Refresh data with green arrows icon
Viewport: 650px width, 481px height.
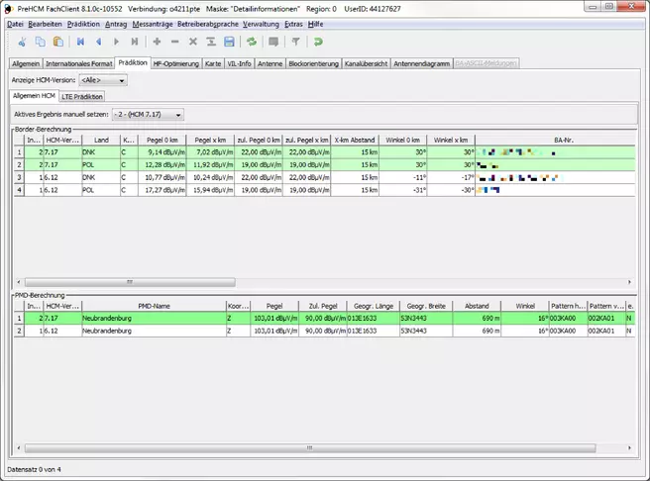click(x=252, y=42)
